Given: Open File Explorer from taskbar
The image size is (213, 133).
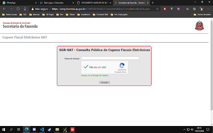Looking at the screenshot, I should point(57,129).
